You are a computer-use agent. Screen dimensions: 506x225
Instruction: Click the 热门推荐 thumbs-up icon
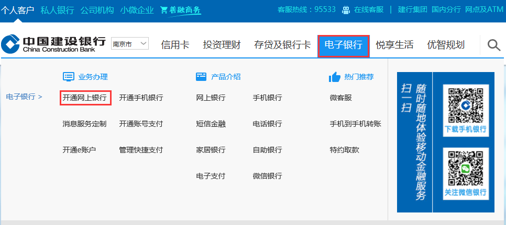pyautogui.click(x=335, y=77)
